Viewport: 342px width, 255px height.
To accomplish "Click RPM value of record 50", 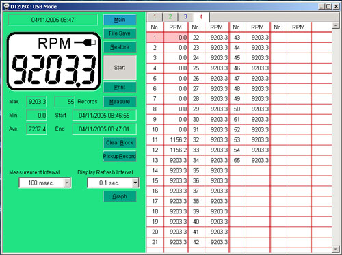I will point(258,109).
